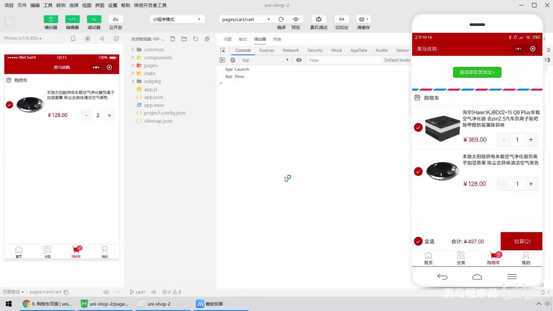Toggle the 模拟器 simulator panel button

point(51,19)
